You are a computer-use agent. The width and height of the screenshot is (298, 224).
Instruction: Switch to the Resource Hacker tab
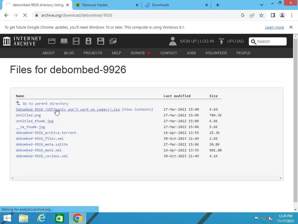(107, 5)
